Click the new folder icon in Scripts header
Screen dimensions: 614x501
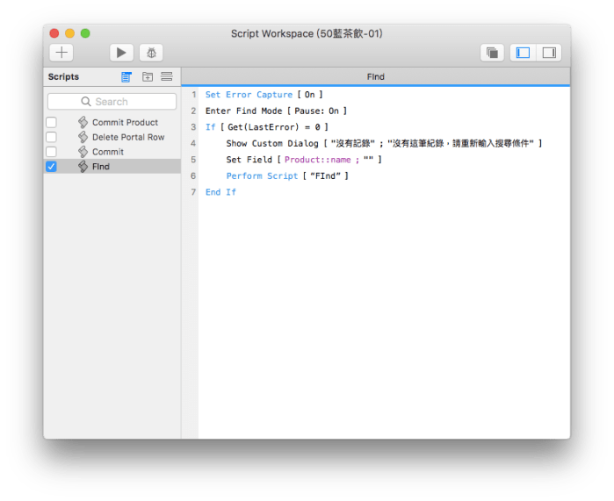coord(147,77)
